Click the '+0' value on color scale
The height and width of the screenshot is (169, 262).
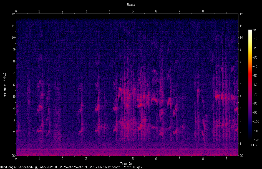click(x=254, y=30)
